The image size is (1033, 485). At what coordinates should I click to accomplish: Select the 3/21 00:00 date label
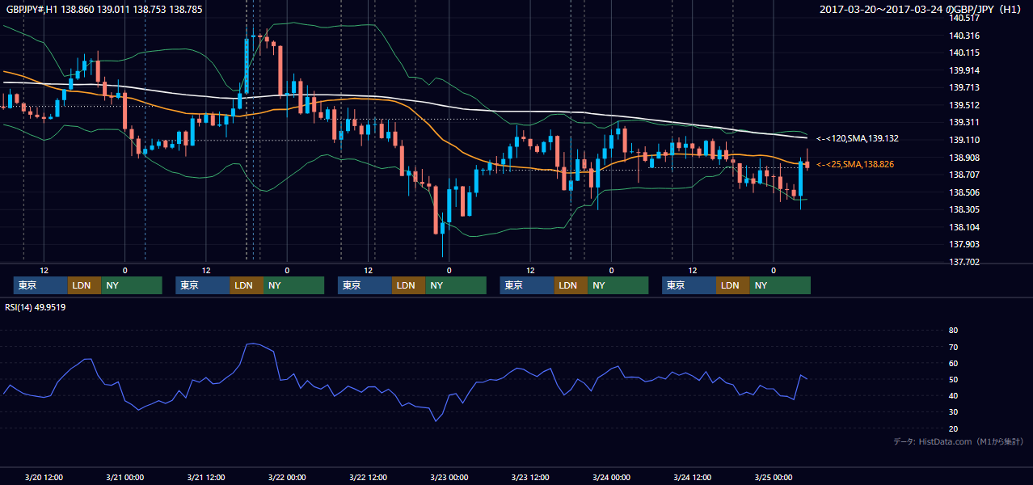pos(124,477)
